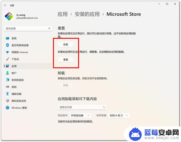The width and height of the screenshot is (181, 142).
Task: Open 辅助功能 settings
Action: [x=28, y=94]
